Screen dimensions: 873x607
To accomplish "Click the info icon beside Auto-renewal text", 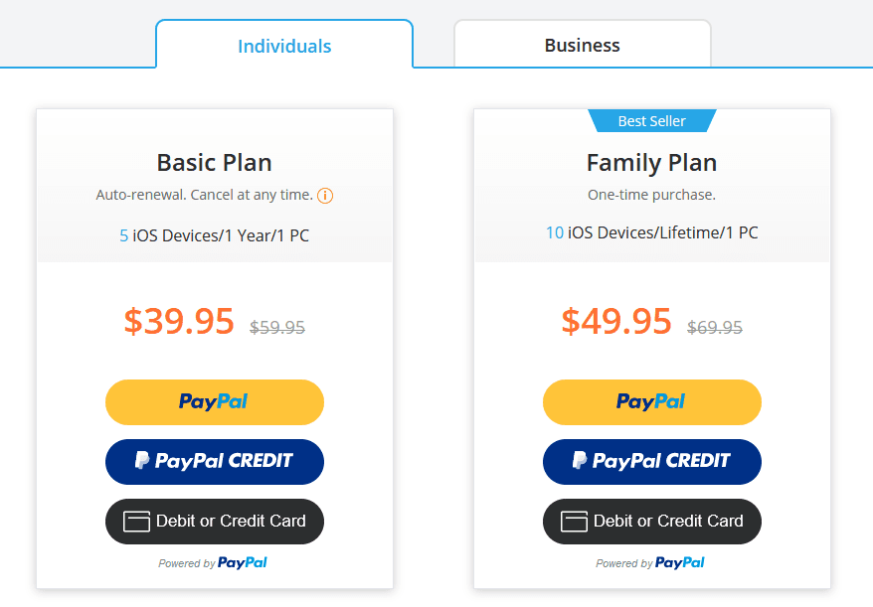I will (325, 196).
